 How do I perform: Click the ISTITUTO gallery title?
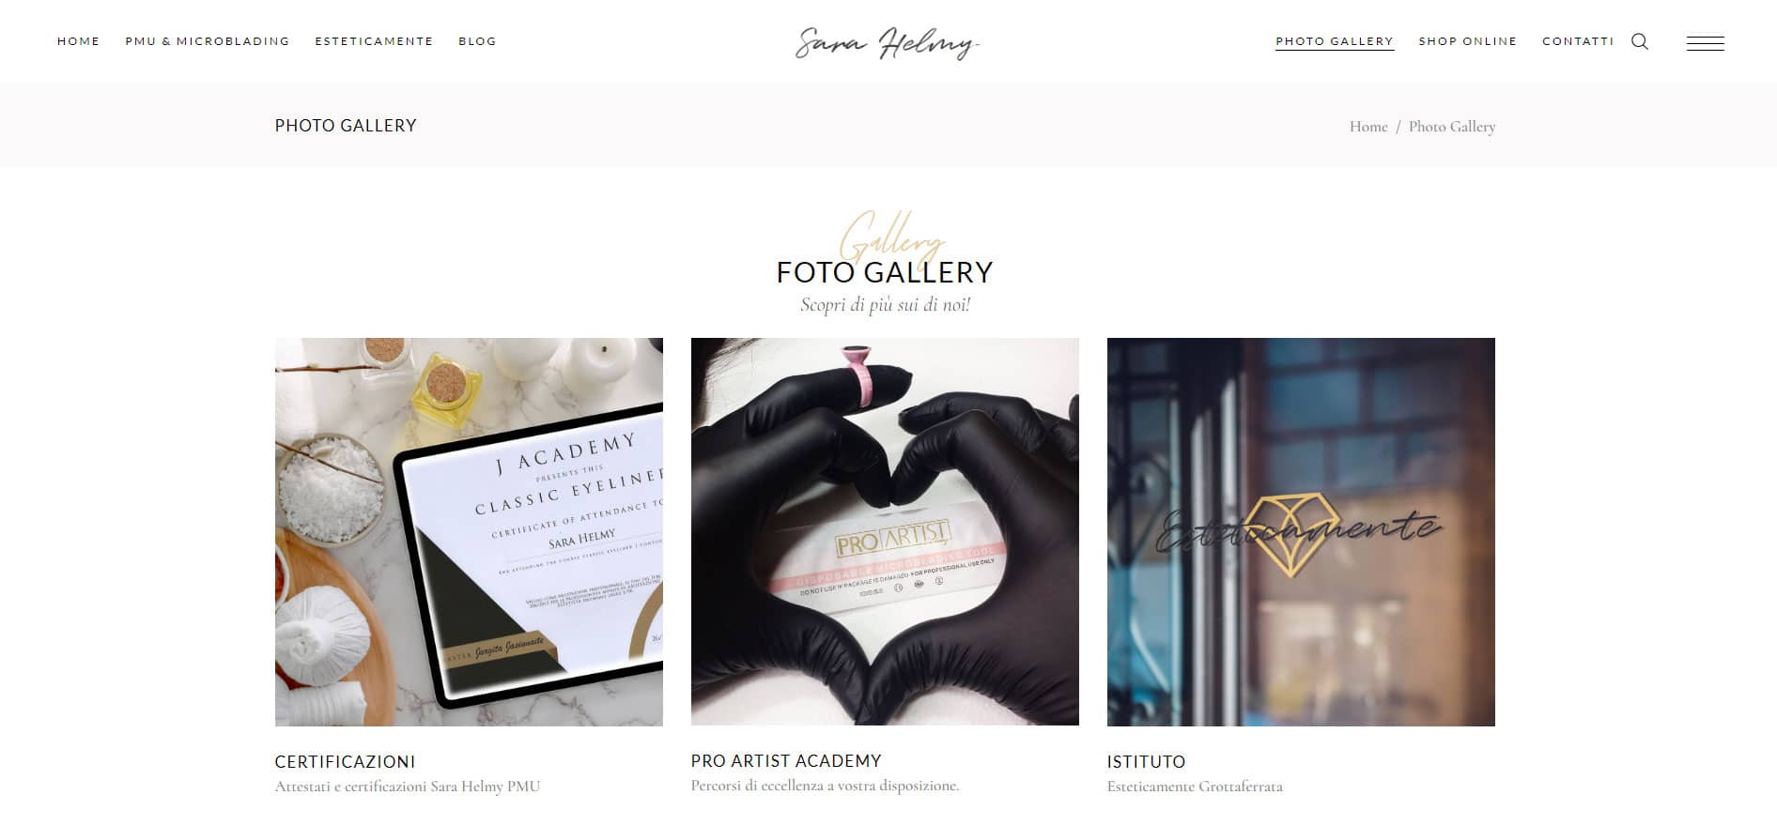coord(1146,762)
